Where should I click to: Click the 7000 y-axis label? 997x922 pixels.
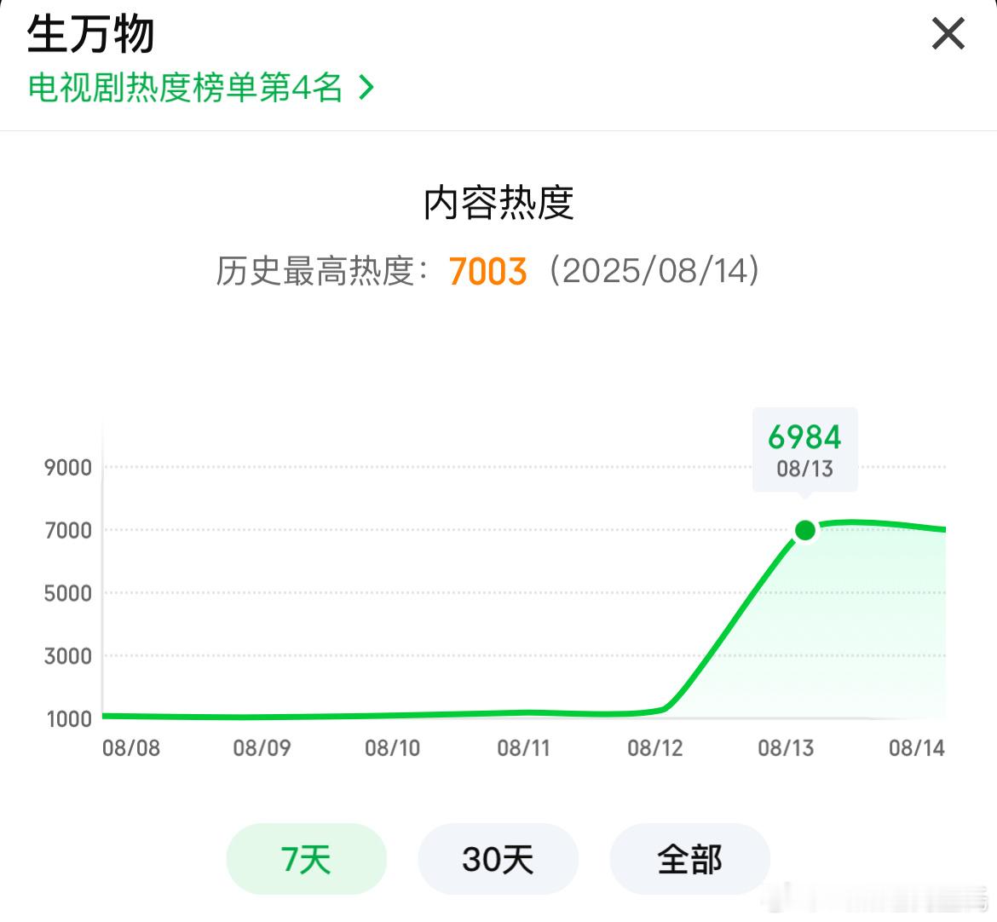[x=68, y=530]
